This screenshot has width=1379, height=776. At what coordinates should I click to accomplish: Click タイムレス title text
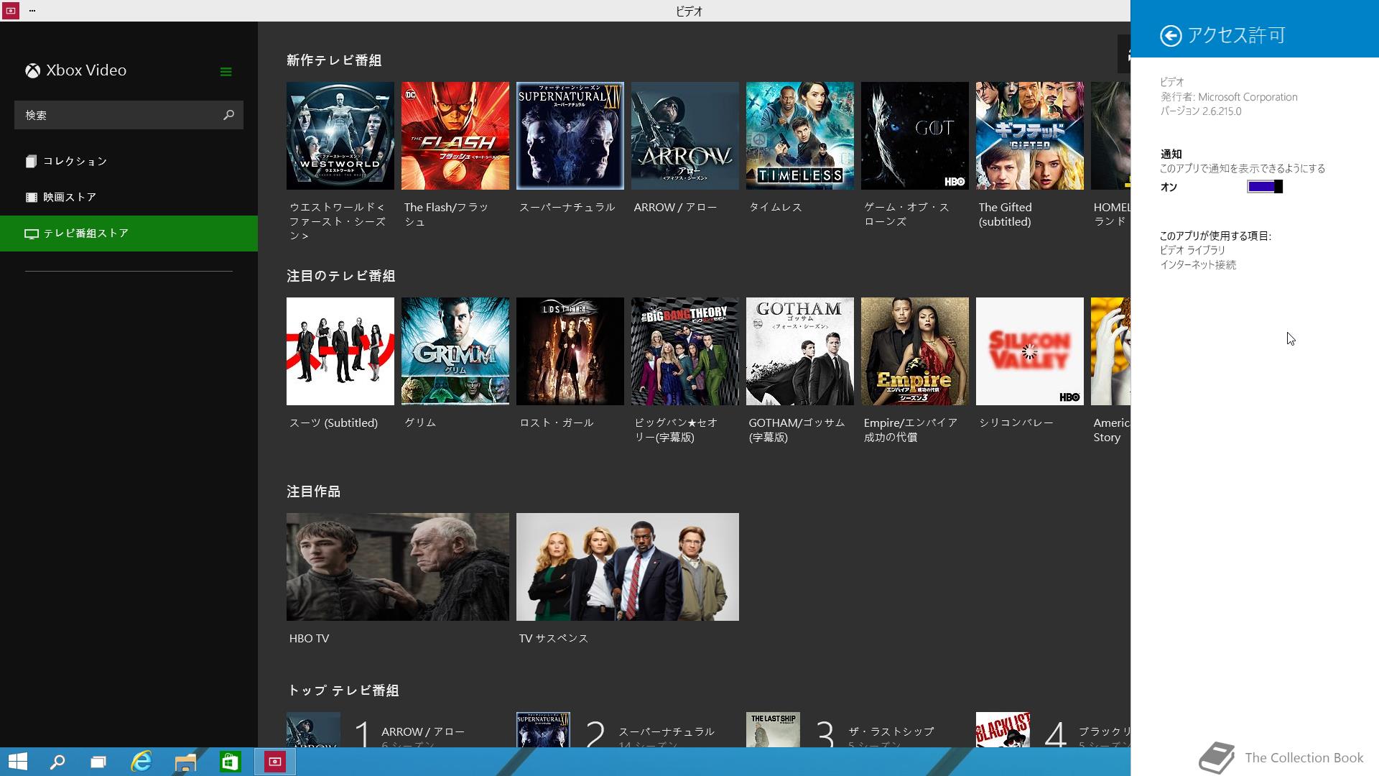click(x=776, y=207)
